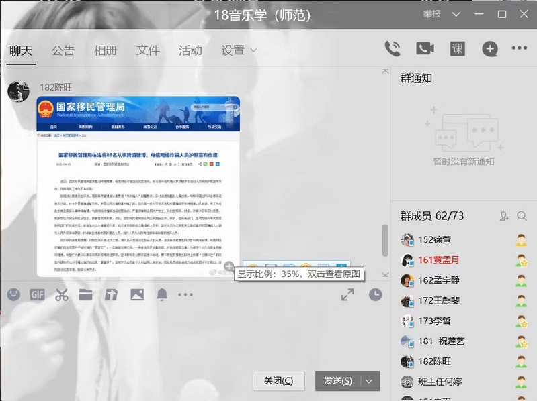Select the scissors screenshot tool
The width and height of the screenshot is (537, 401).
62,294
